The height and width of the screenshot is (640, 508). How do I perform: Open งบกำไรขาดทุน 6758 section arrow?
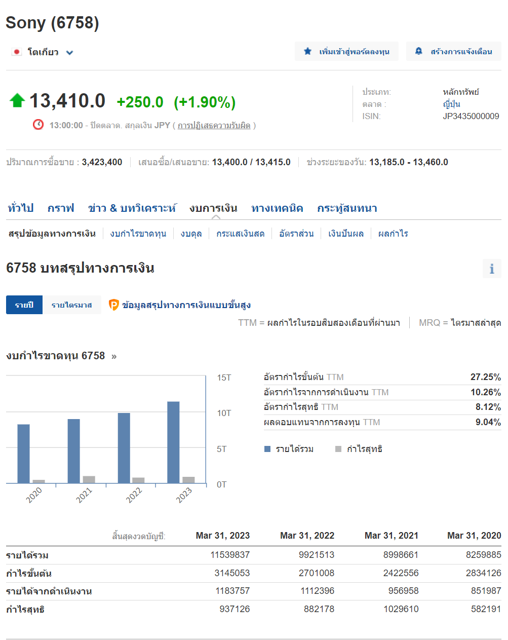(x=114, y=356)
